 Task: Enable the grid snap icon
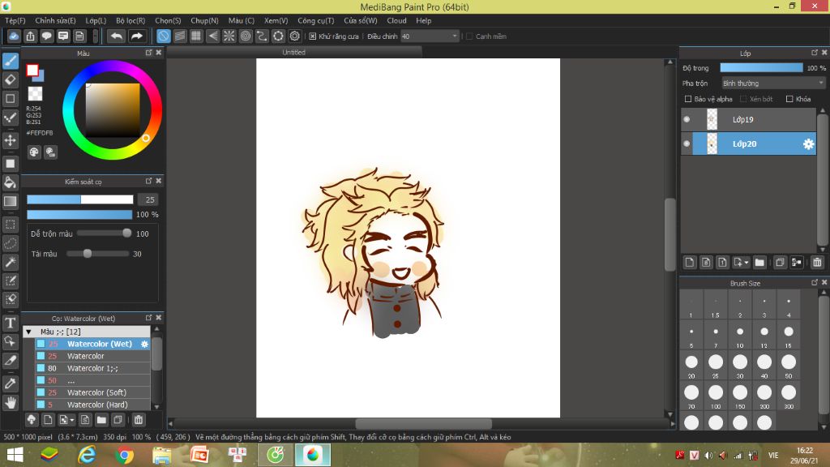coord(196,36)
